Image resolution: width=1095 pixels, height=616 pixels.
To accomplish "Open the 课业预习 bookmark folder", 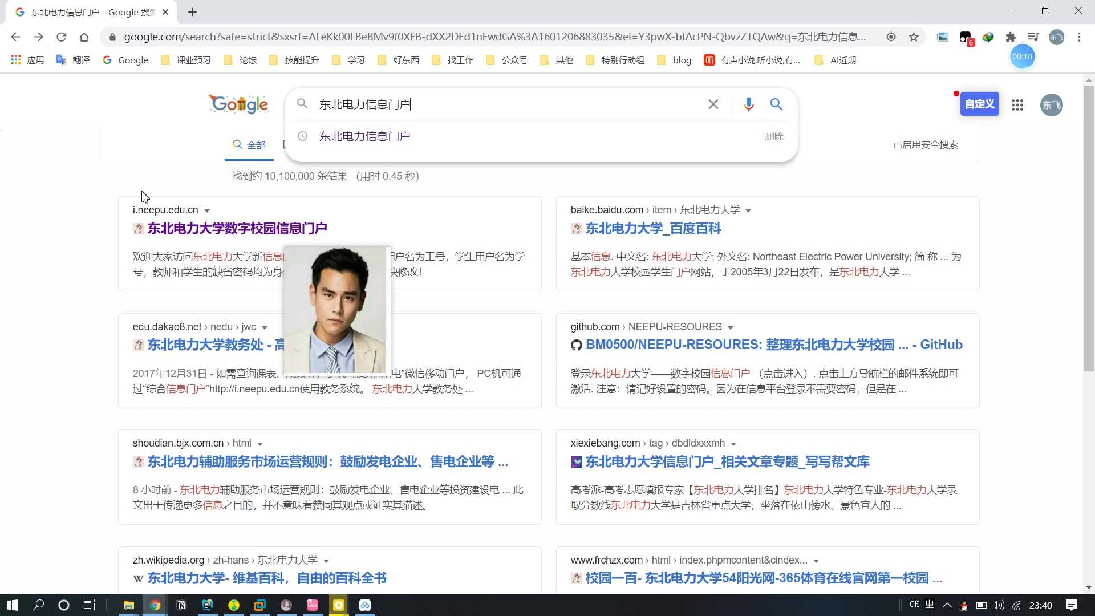I will (186, 60).
